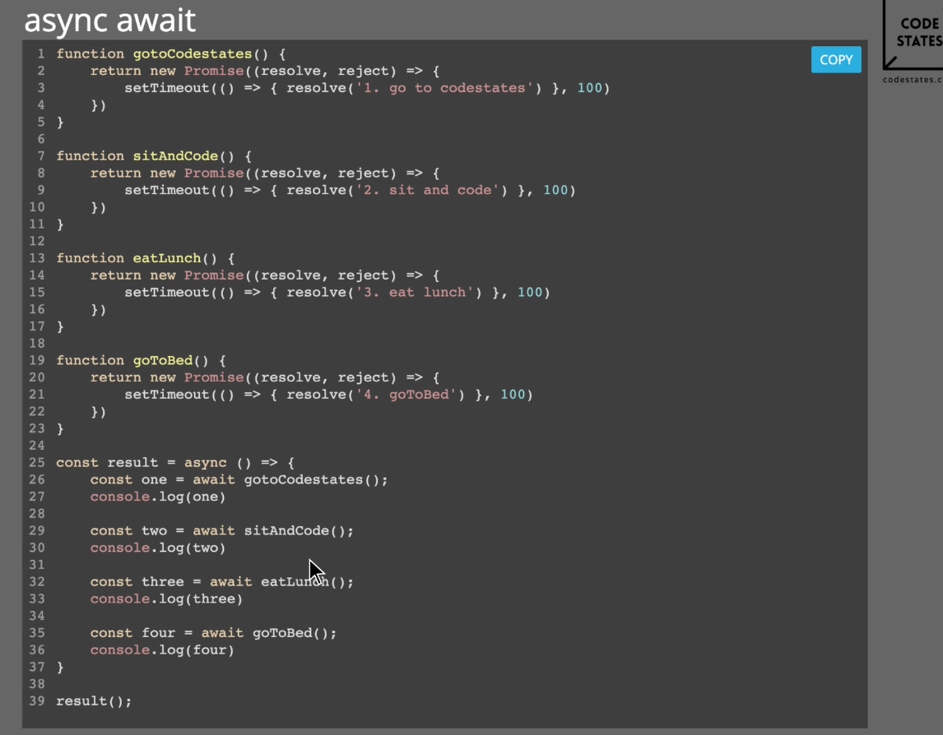This screenshot has width=943, height=735.
Task: Click 'console.log(three)' on line 33
Action: (166, 599)
